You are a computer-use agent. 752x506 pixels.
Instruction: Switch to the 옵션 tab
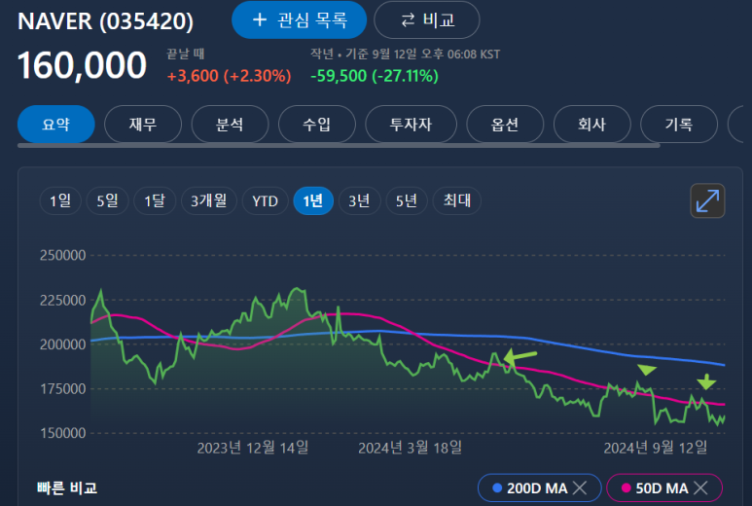[505, 125]
